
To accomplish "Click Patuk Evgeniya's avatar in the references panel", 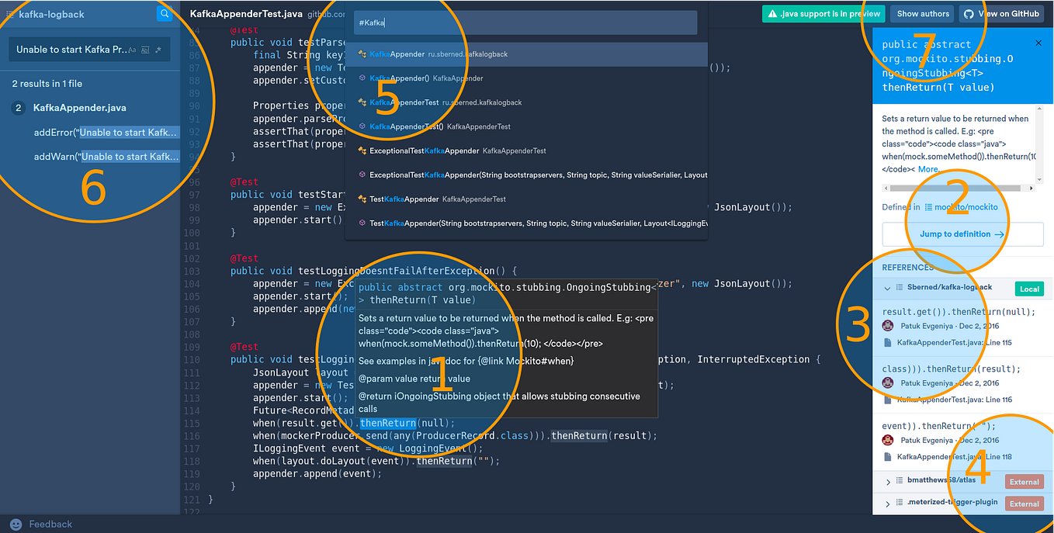I will tap(887, 326).
